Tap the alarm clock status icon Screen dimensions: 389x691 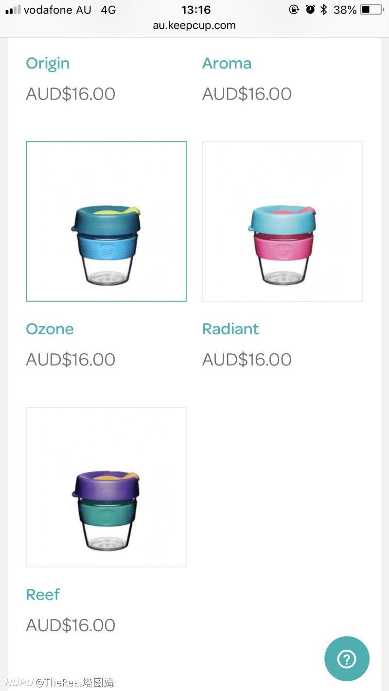[x=310, y=10]
